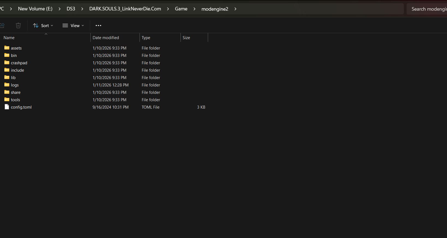Expand chevron after Game in breadcrumb
447x238 pixels.
click(x=194, y=9)
